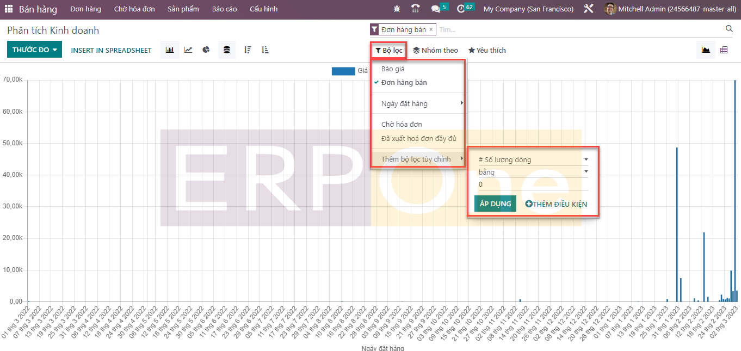Open the Báo cáo menu

pyautogui.click(x=224, y=9)
